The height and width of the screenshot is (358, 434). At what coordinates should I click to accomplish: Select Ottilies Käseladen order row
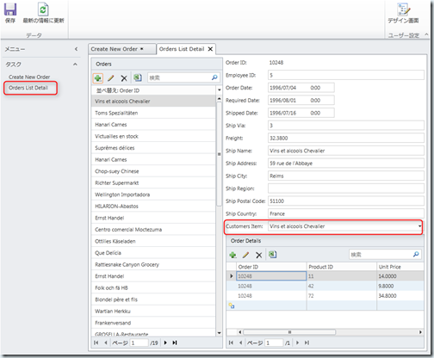pyautogui.click(x=153, y=241)
